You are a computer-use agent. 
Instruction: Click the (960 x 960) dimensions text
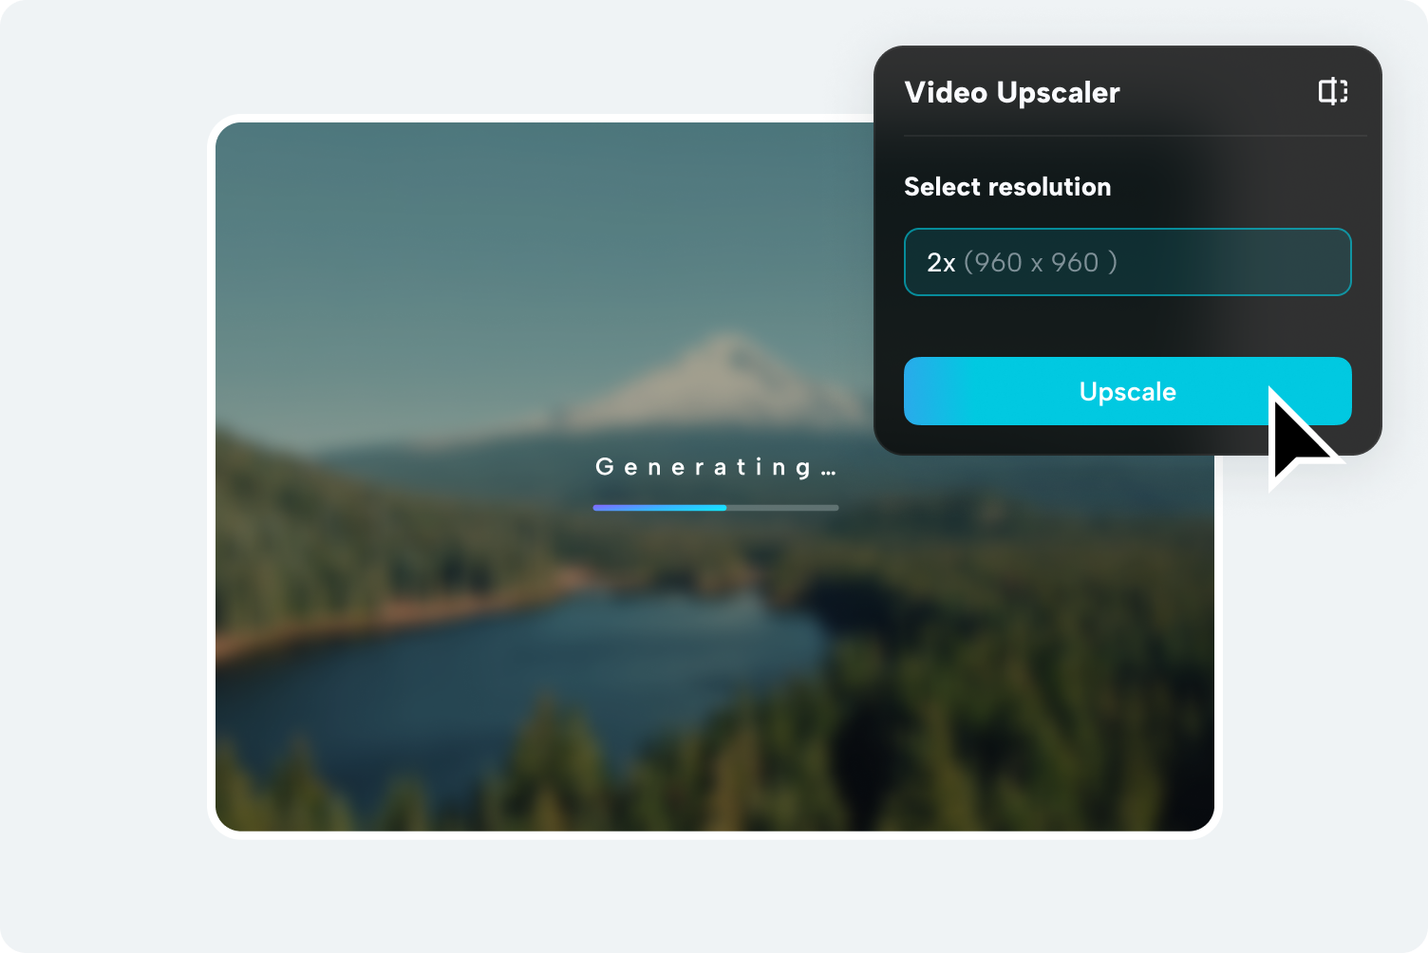coord(1041,263)
